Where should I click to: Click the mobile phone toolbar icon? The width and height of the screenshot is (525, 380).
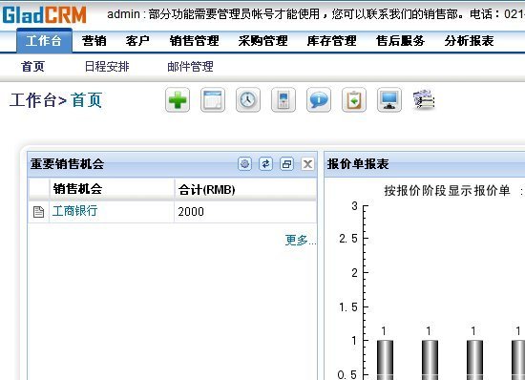(283, 99)
